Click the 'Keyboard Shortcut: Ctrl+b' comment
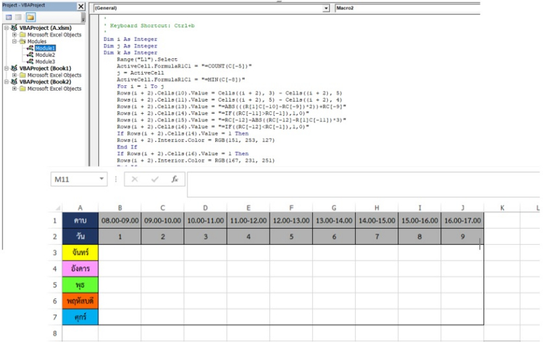This screenshot has height=343, width=543. (x=152, y=26)
